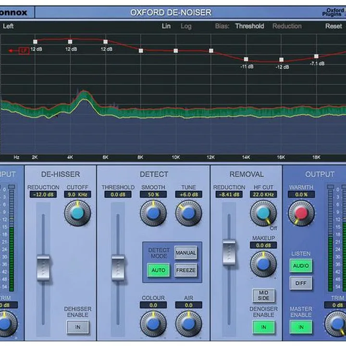Click the THRESHOLD 0.0 dB value field
Image resolution: width=346 pixels, height=346 pixels.
[118, 195]
